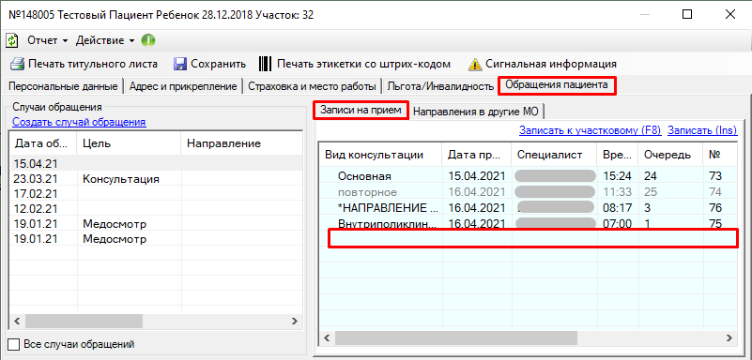Open the Отчет dropdown menu

point(48,40)
